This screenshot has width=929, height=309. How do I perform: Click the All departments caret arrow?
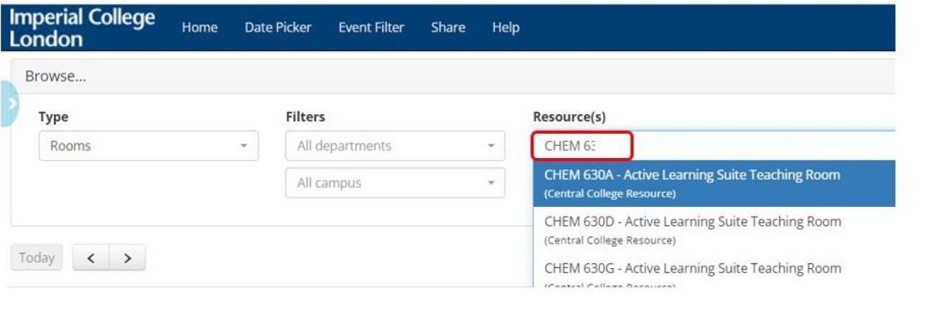point(491,146)
